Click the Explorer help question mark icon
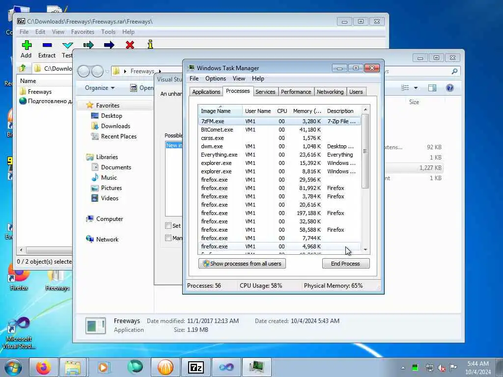The height and width of the screenshot is (377, 503). point(450,88)
